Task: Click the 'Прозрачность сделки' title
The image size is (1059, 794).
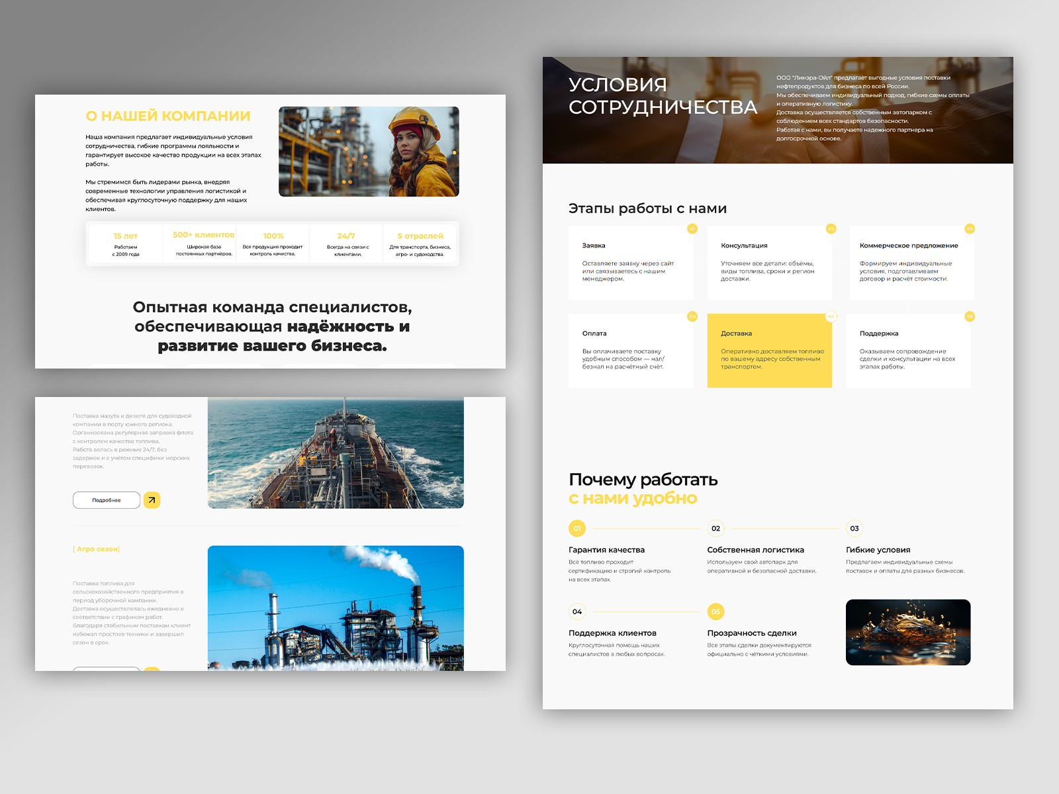Action: (x=752, y=633)
